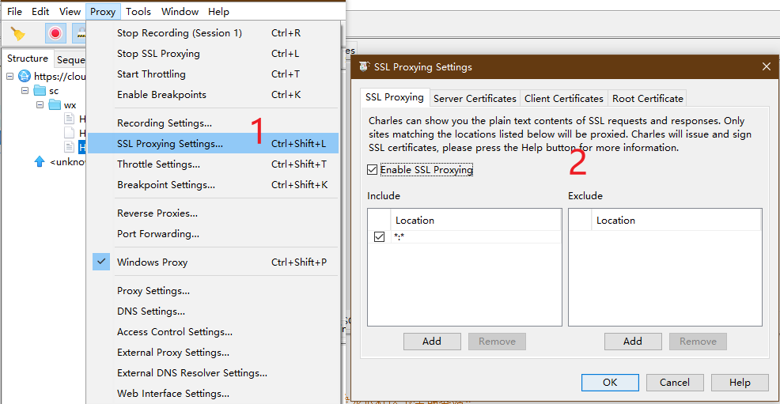Collapse the wx folder node
Viewport: 780px width, 404px height.
tap(40, 105)
